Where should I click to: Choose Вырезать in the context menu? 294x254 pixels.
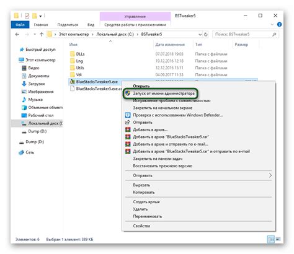coord(141,185)
